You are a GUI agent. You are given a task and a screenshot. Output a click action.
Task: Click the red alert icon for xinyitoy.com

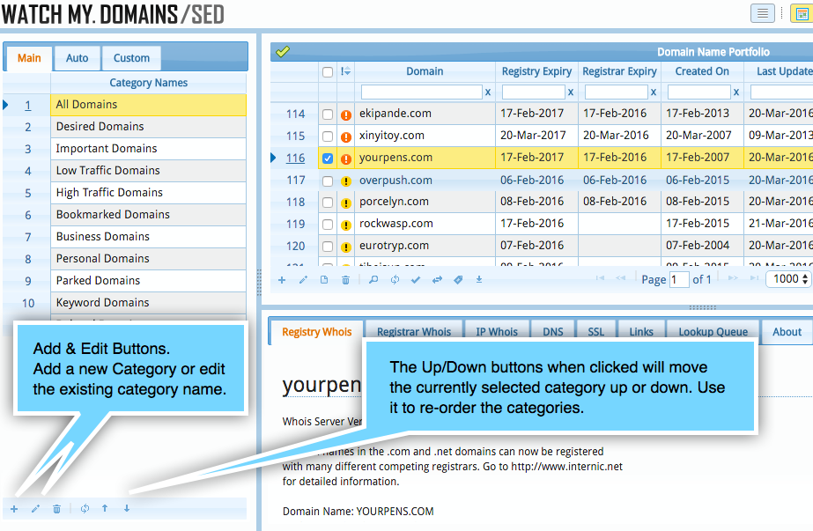tap(346, 136)
